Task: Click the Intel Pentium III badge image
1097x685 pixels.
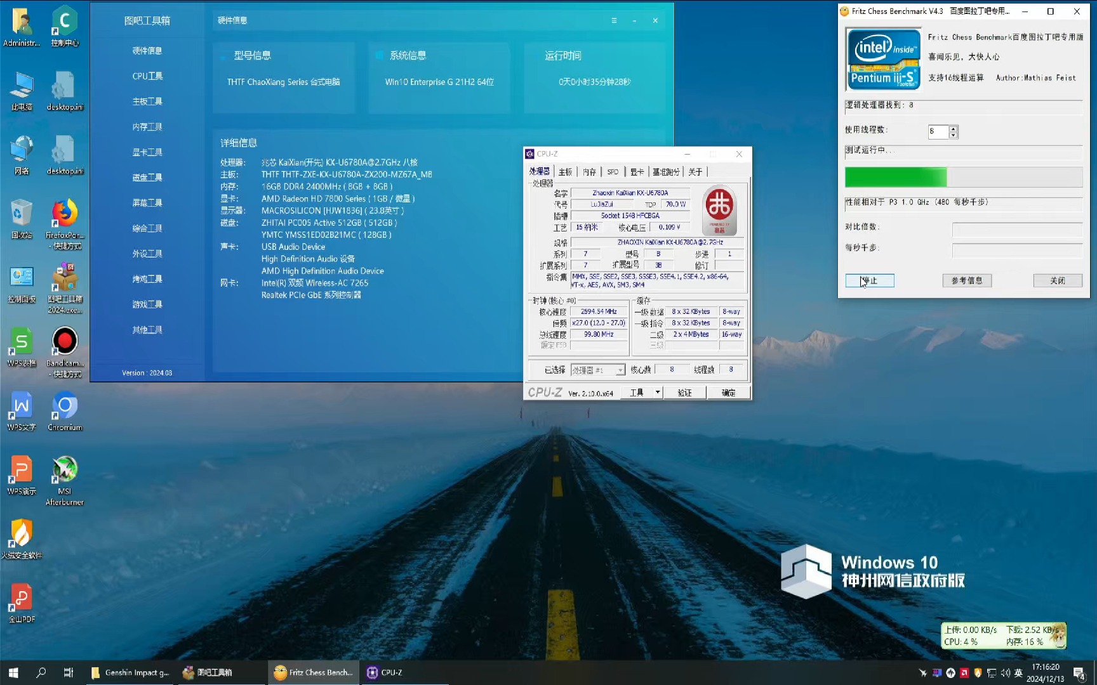Action: (x=883, y=59)
